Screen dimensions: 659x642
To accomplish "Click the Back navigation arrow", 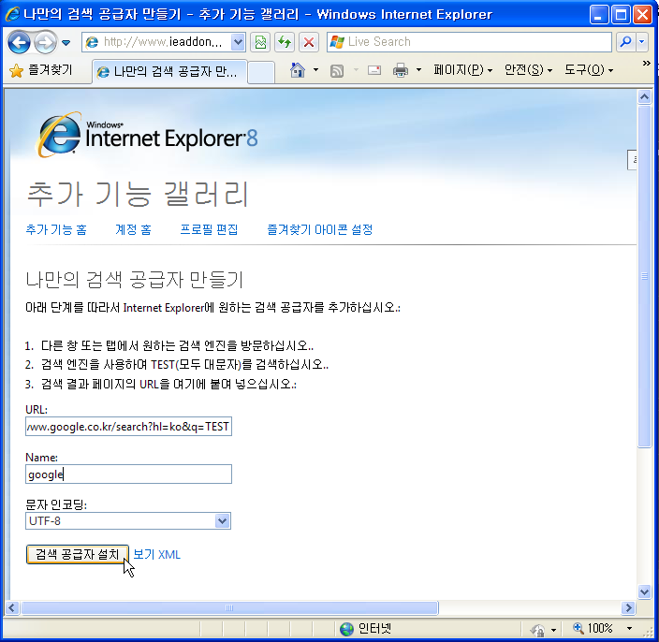I will click(19, 42).
